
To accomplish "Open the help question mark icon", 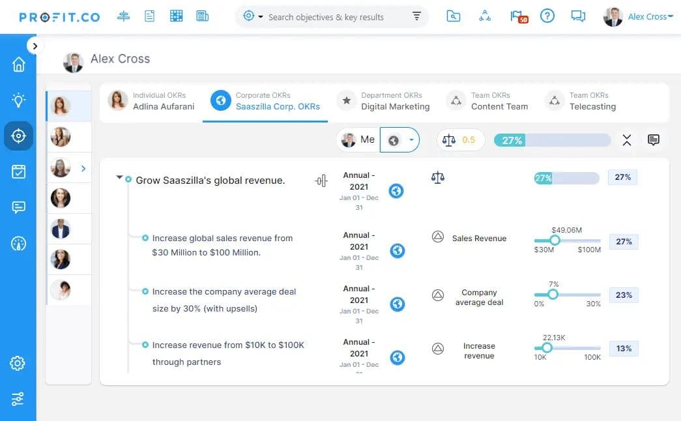I will point(547,16).
